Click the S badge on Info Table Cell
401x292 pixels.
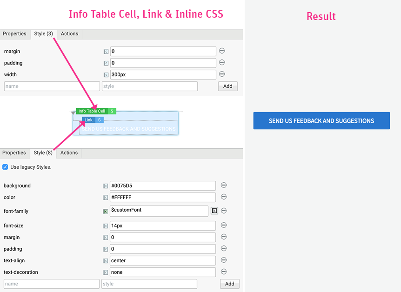point(112,111)
